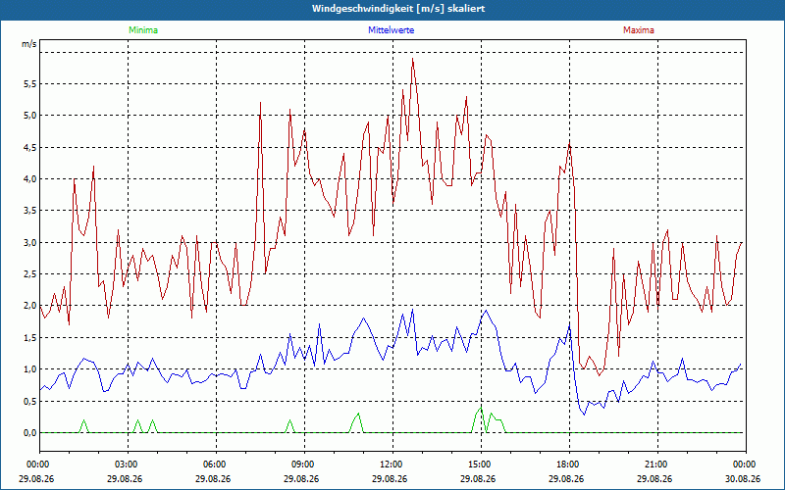The width and height of the screenshot is (785, 490).
Task: Click the 5,5 y-axis value
Action: point(30,84)
